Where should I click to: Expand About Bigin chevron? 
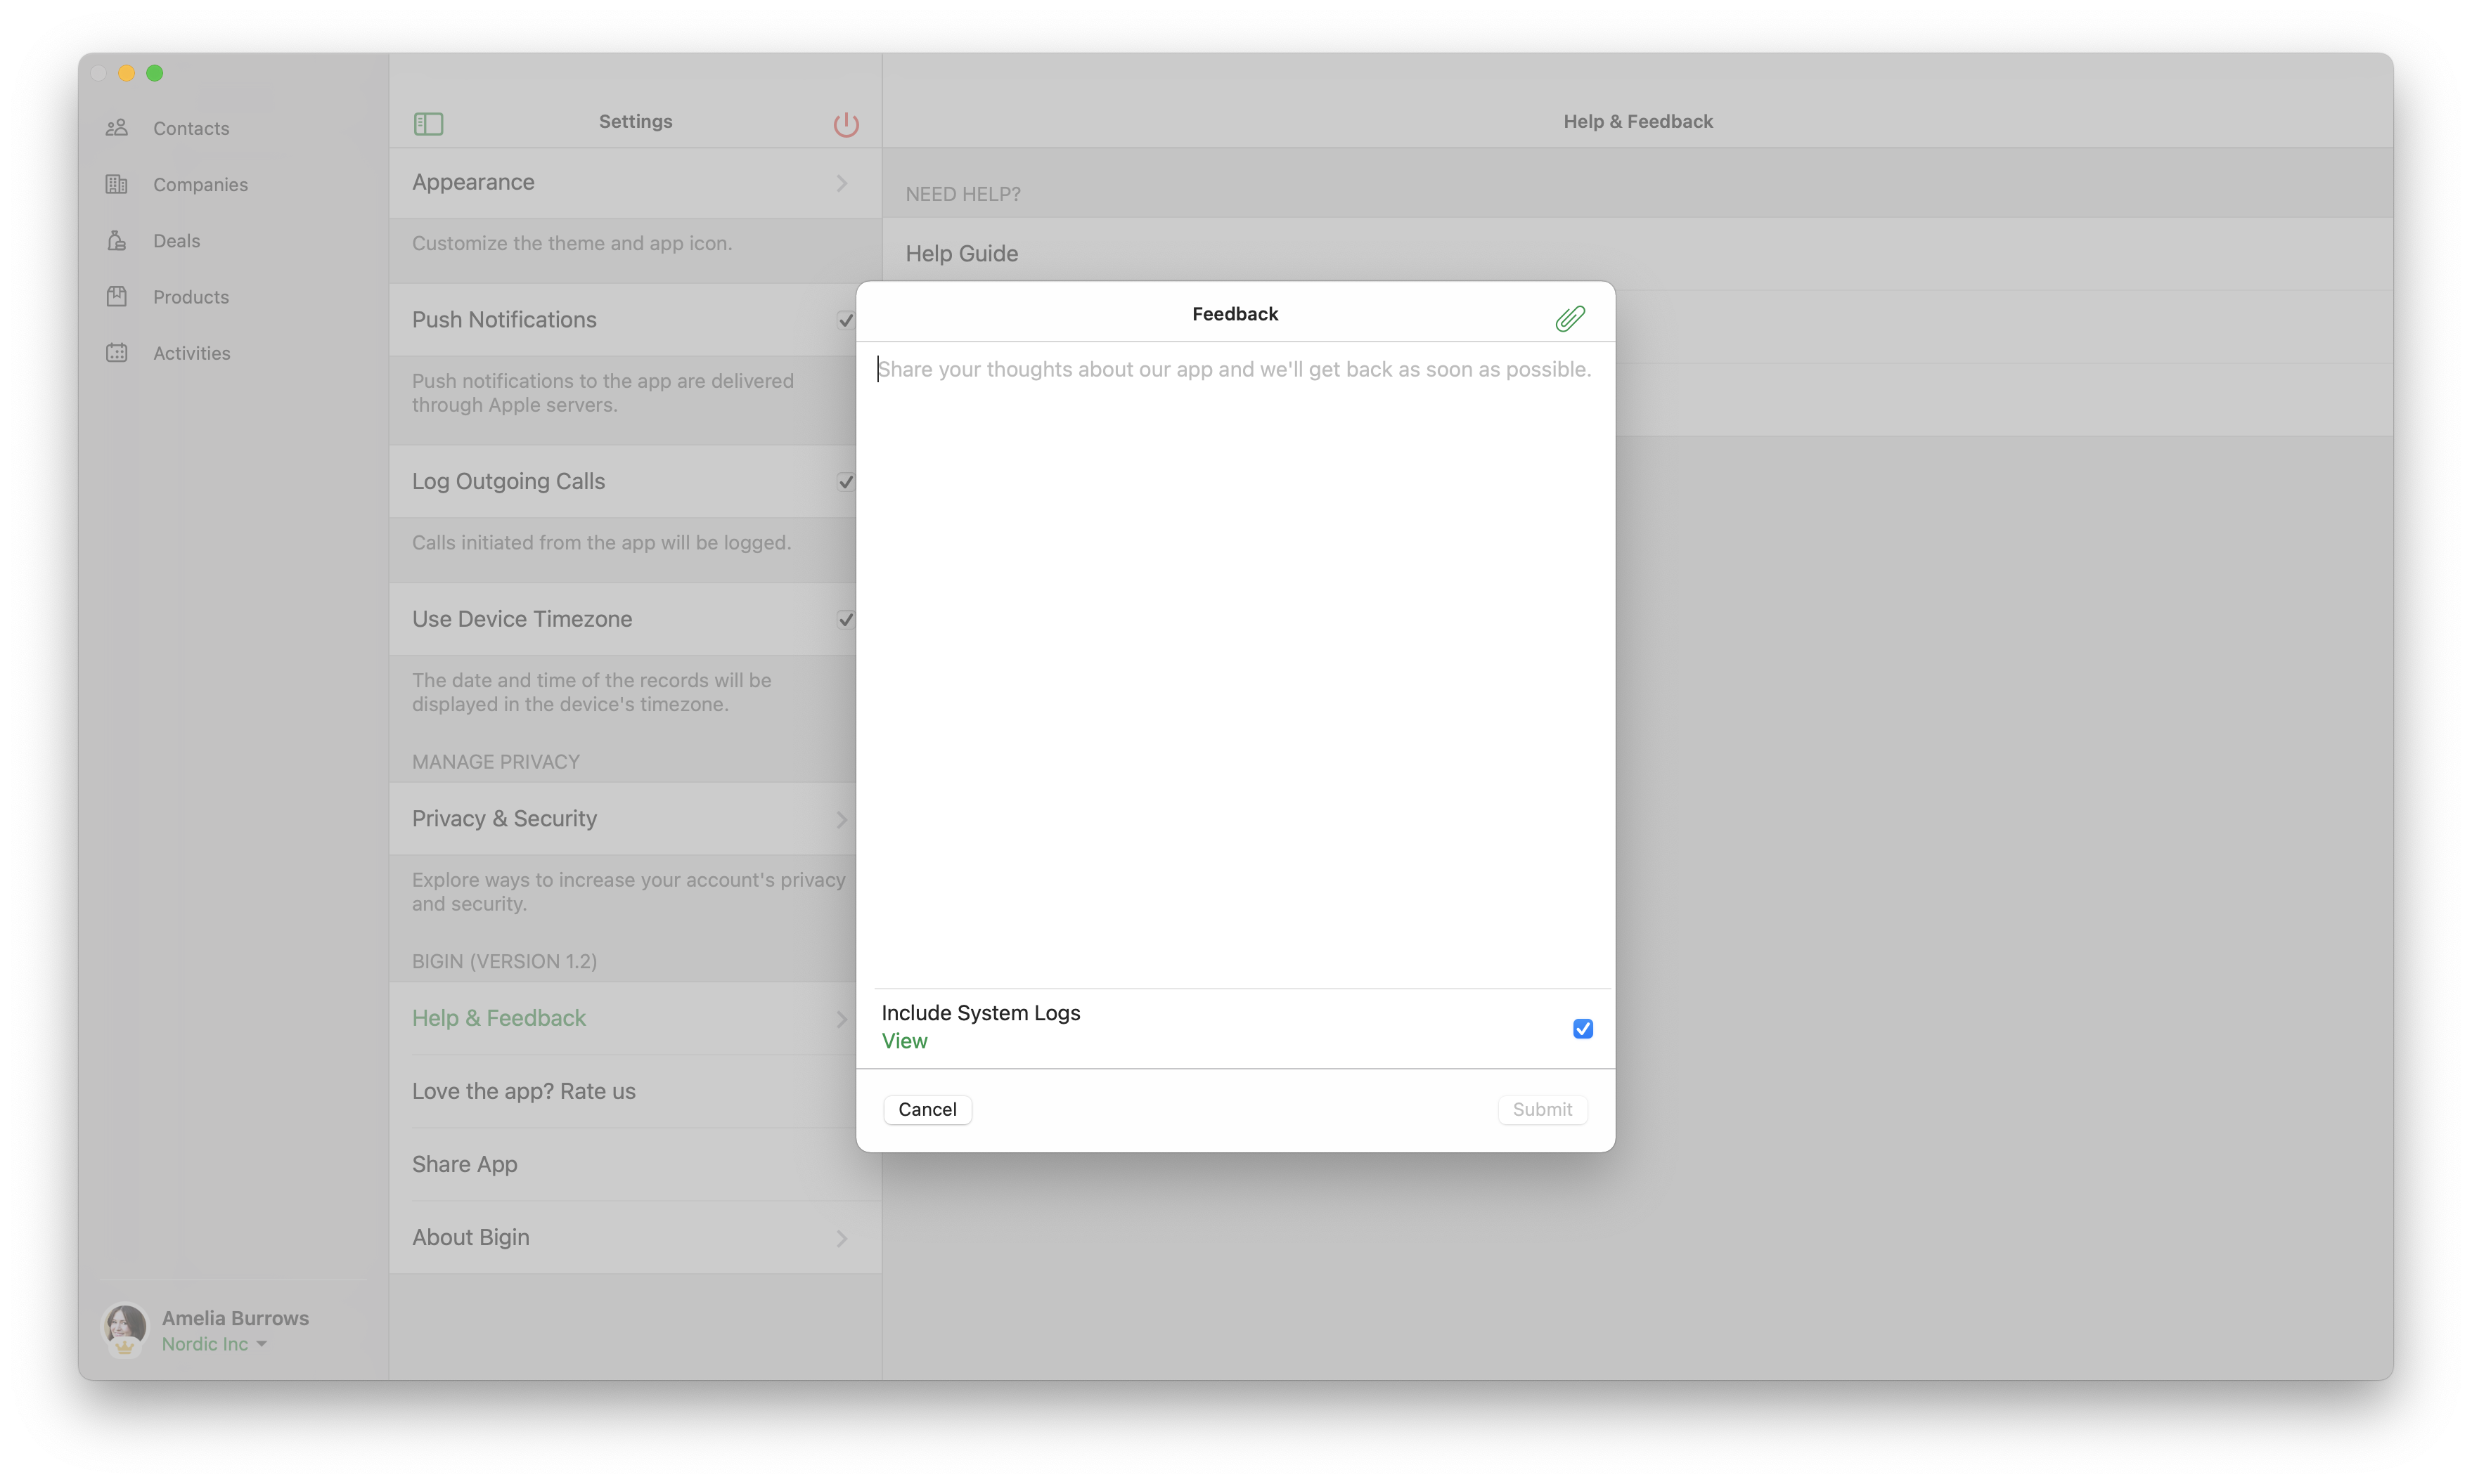click(x=842, y=1238)
